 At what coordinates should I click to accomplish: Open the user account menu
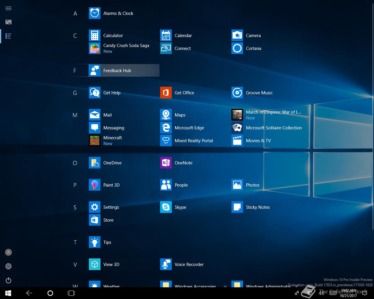point(8,252)
